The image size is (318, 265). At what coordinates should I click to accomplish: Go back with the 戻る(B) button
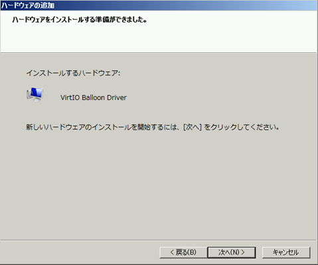coord(183,252)
